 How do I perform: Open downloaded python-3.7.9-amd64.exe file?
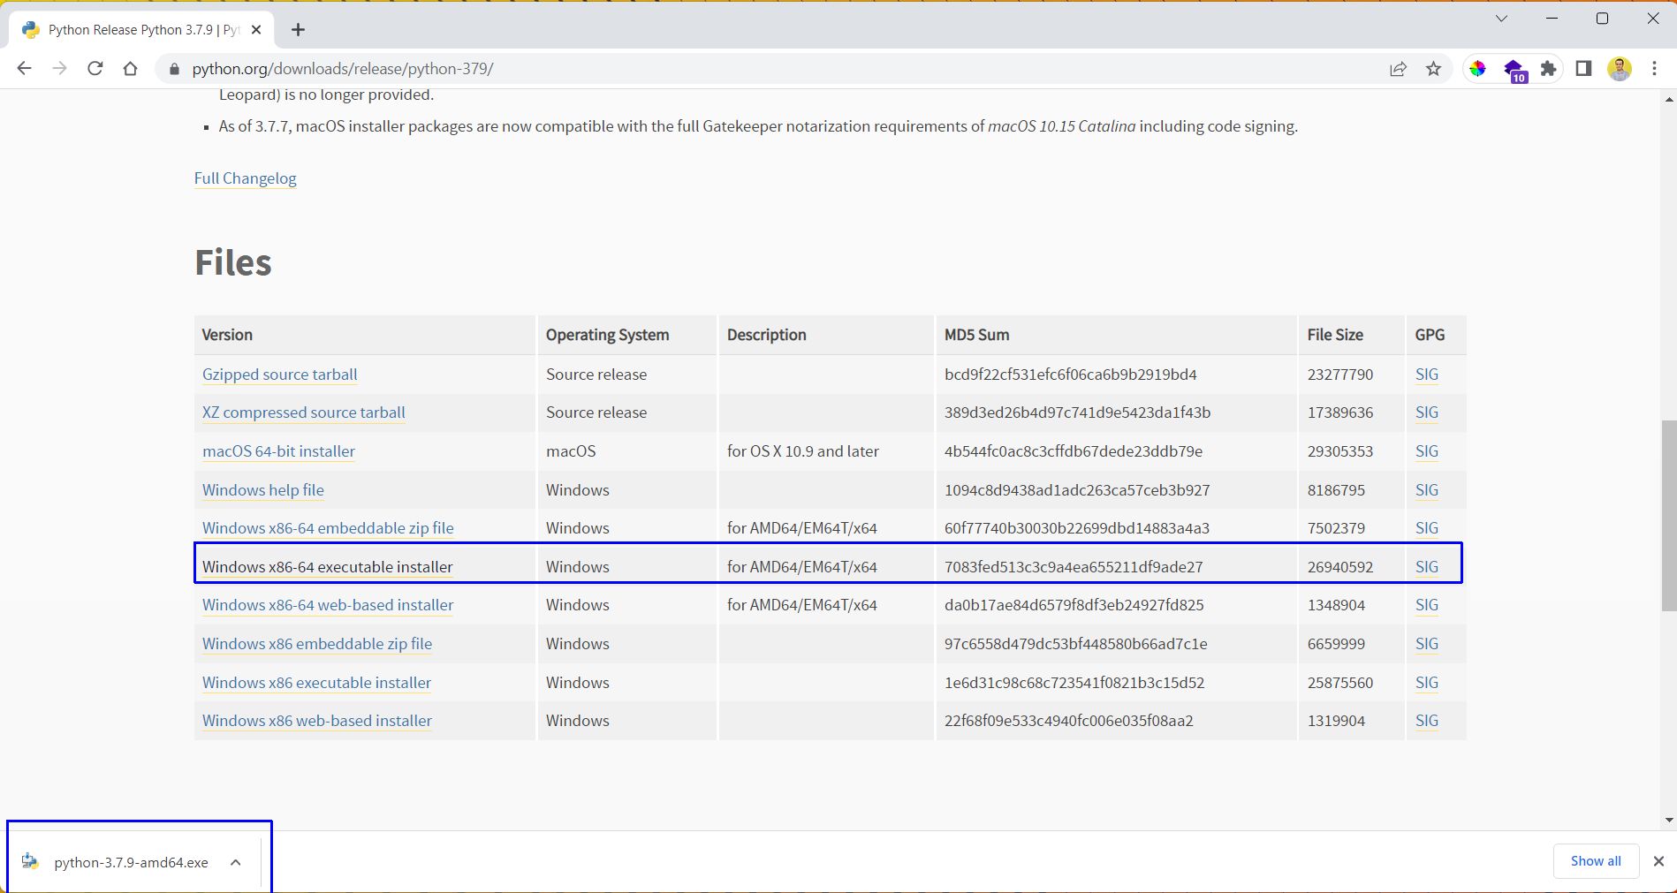point(131,863)
